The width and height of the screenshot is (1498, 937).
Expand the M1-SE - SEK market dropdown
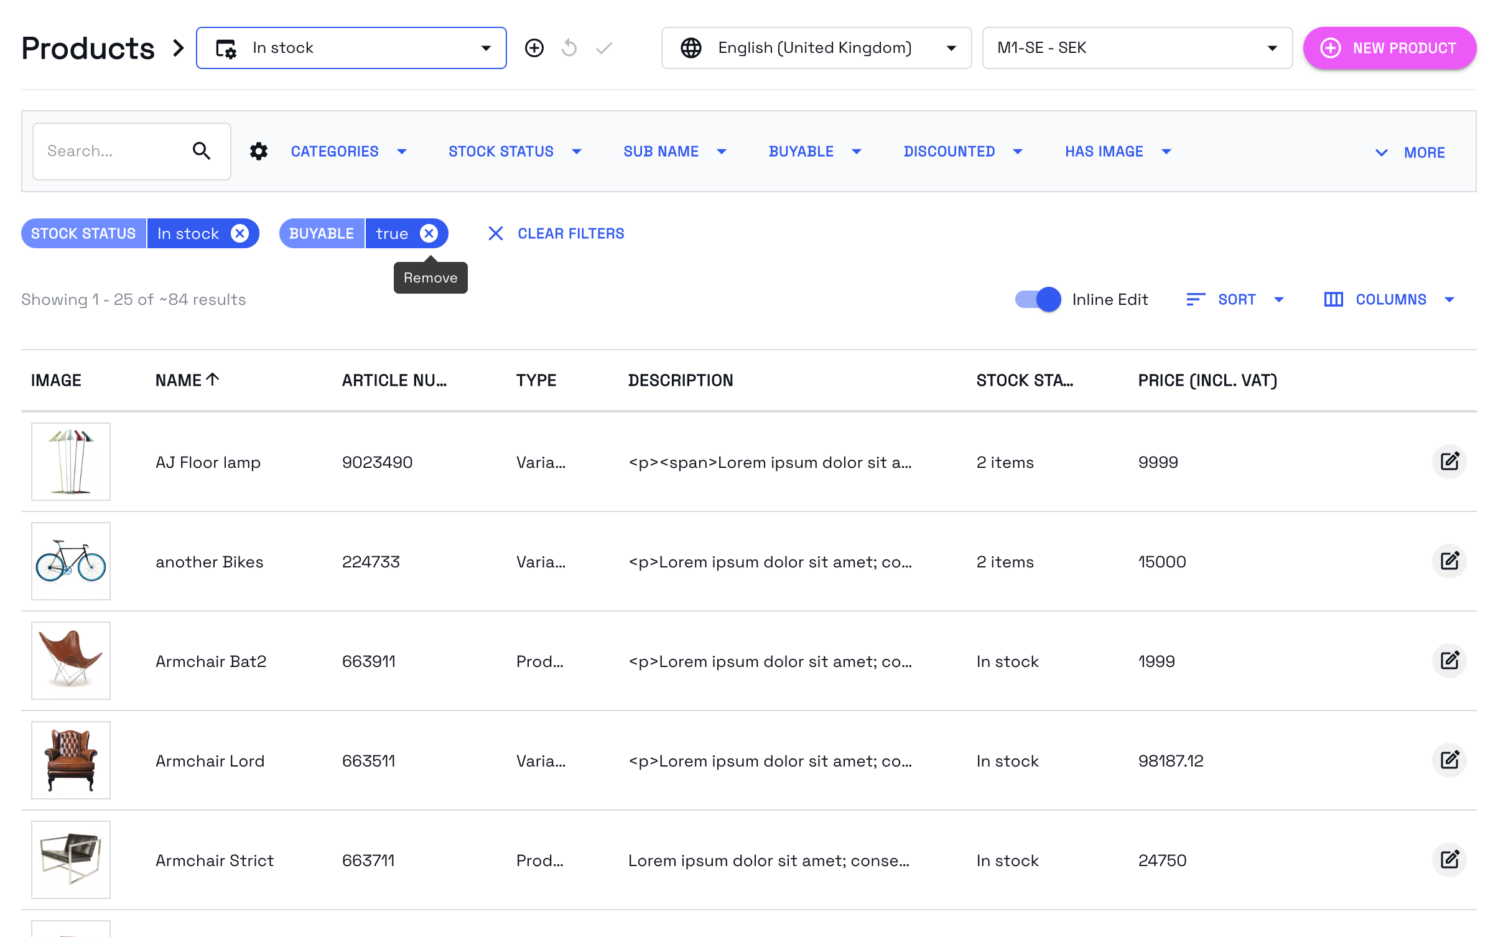coord(1137,48)
